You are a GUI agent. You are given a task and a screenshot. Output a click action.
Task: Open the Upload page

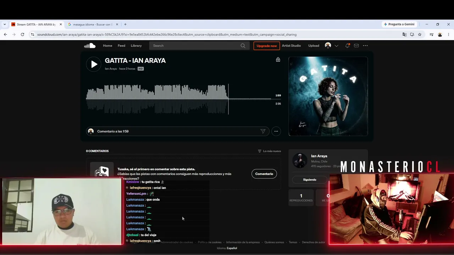(x=314, y=46)
